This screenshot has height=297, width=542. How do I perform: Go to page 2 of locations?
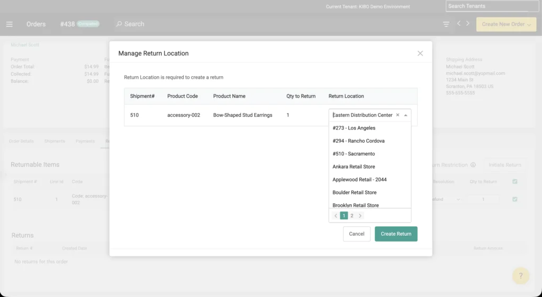(x=352, y=216)
